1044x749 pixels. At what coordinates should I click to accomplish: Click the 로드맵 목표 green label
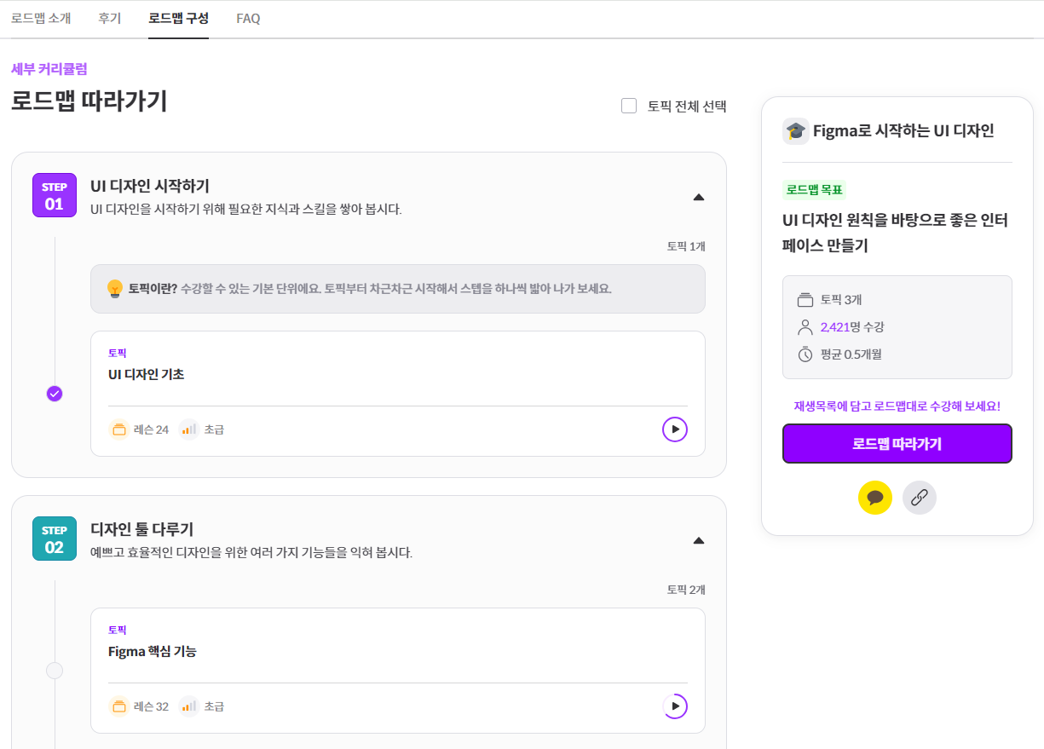click(x=814, y=190)
